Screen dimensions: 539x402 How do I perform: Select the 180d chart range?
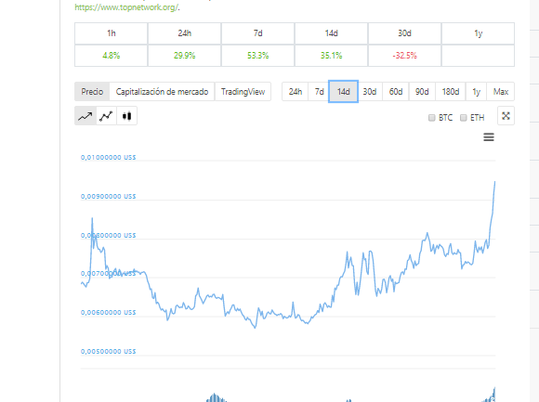tap(451, 92)
